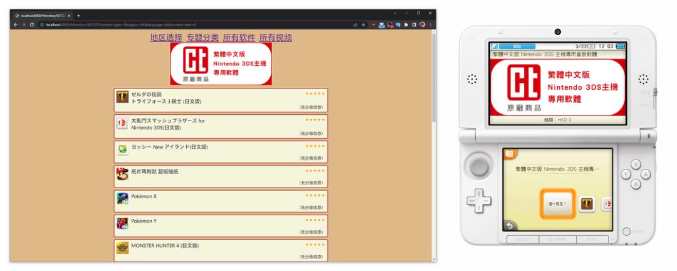Image resolution: width=677 pixels, height=271 pixels.
Task: Tap the 3DS Y button
Action: 626,174
